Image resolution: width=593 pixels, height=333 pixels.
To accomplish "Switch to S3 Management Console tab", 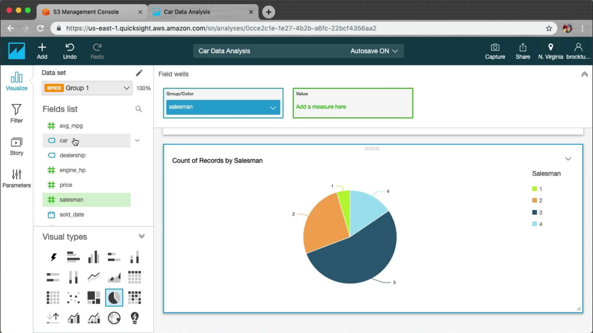I will [86, 12].
